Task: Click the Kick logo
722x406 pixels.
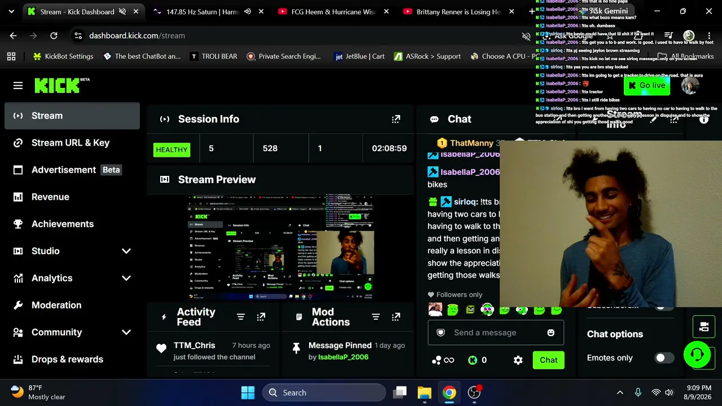Action: click(x=62, y=85)
